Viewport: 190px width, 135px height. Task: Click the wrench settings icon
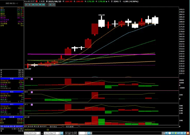click(x=185, y=133)
